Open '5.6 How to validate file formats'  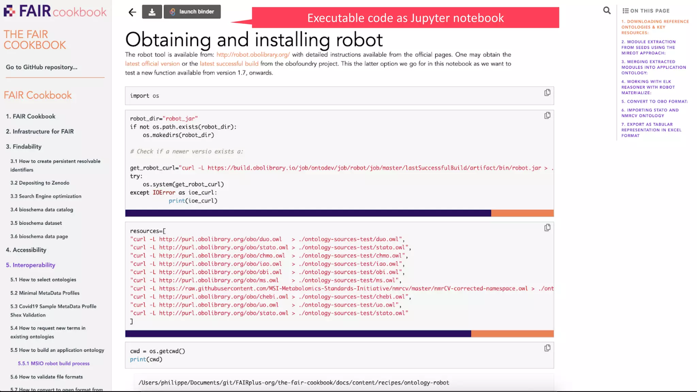(x=47, y=377)
